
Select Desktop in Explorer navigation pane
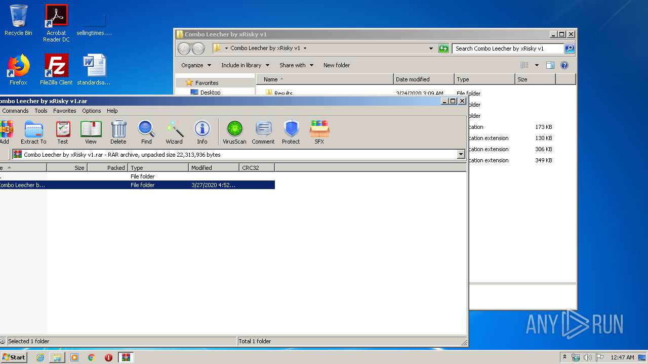(x=210, y=93)
